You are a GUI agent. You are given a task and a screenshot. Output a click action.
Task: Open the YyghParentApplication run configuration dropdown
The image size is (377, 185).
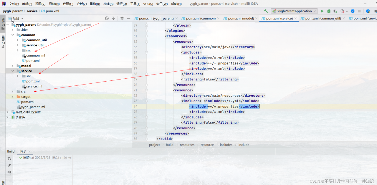(294, 11)
